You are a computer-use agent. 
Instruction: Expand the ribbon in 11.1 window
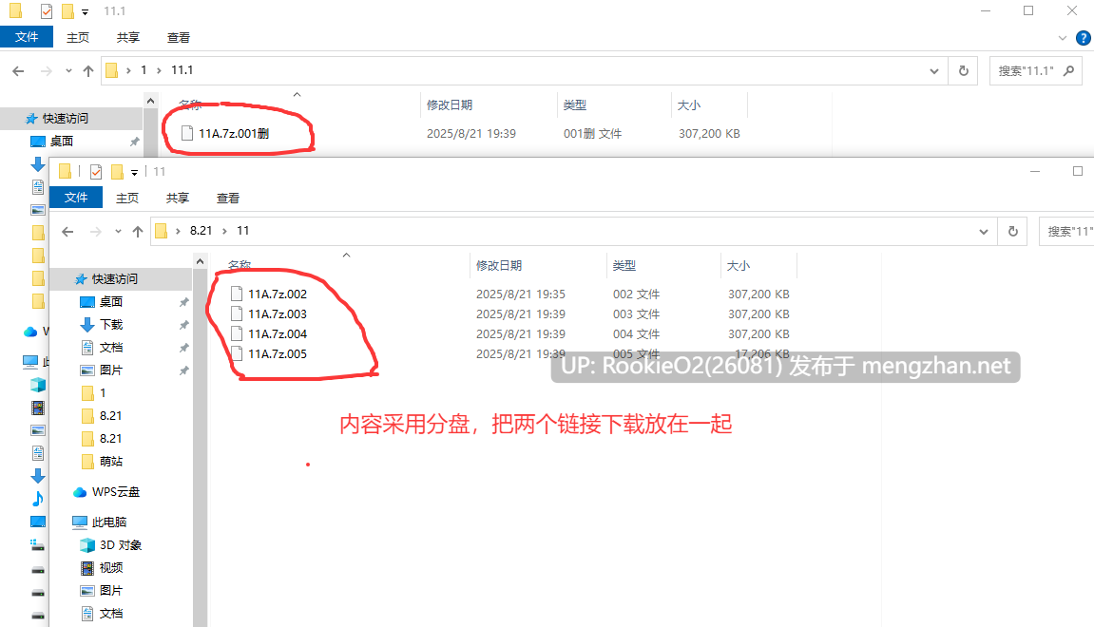[1062, 38]
